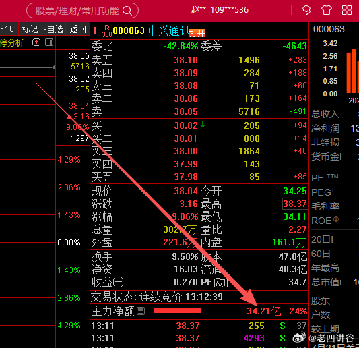This screenshot has height=348, width=359.
Task: Select 买三 price 38.00
Action: click(x=186, y=151)
